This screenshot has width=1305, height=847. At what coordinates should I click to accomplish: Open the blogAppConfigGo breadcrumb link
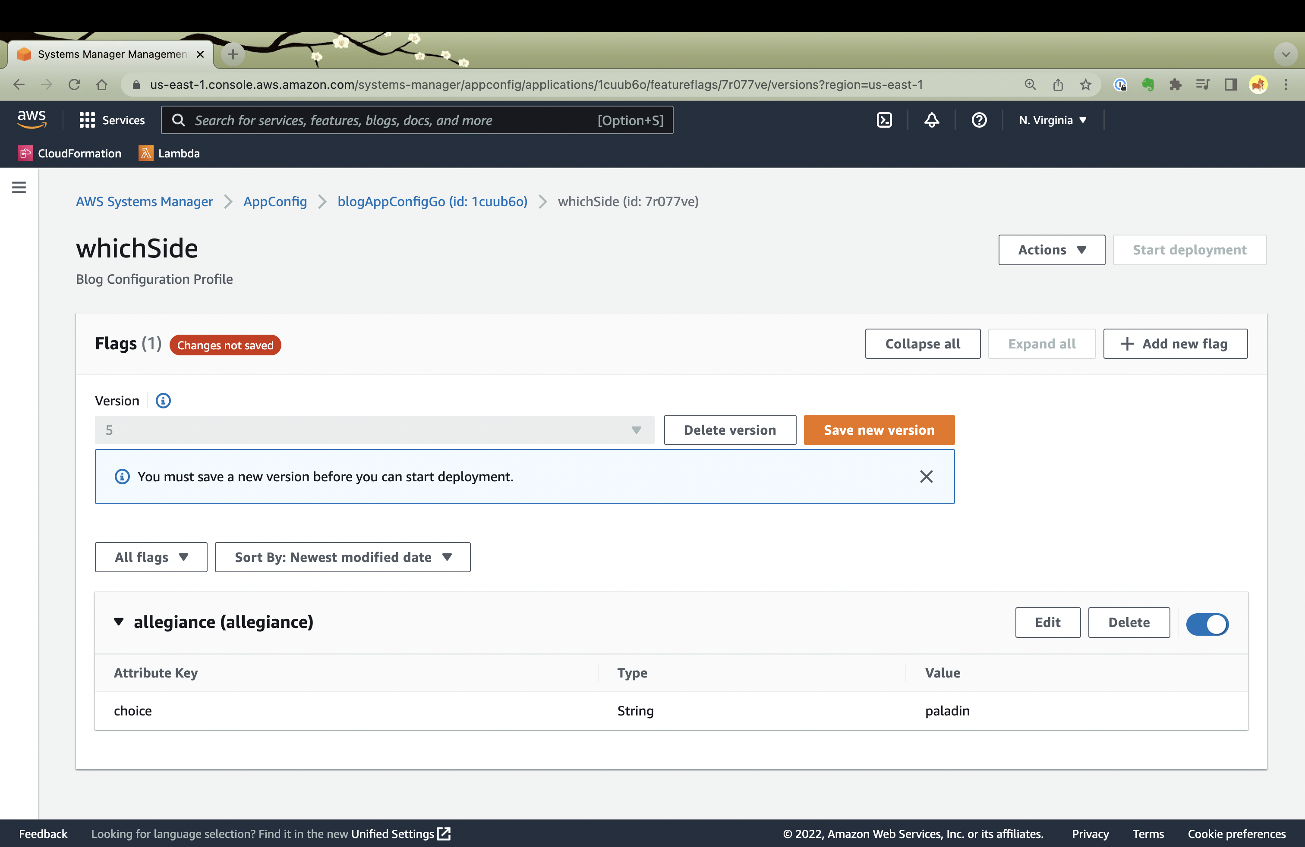[432, 201]
